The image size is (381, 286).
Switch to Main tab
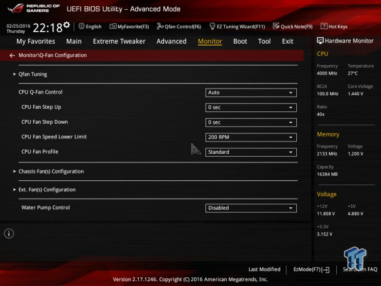pyautogui.click(x=74, y=41)
